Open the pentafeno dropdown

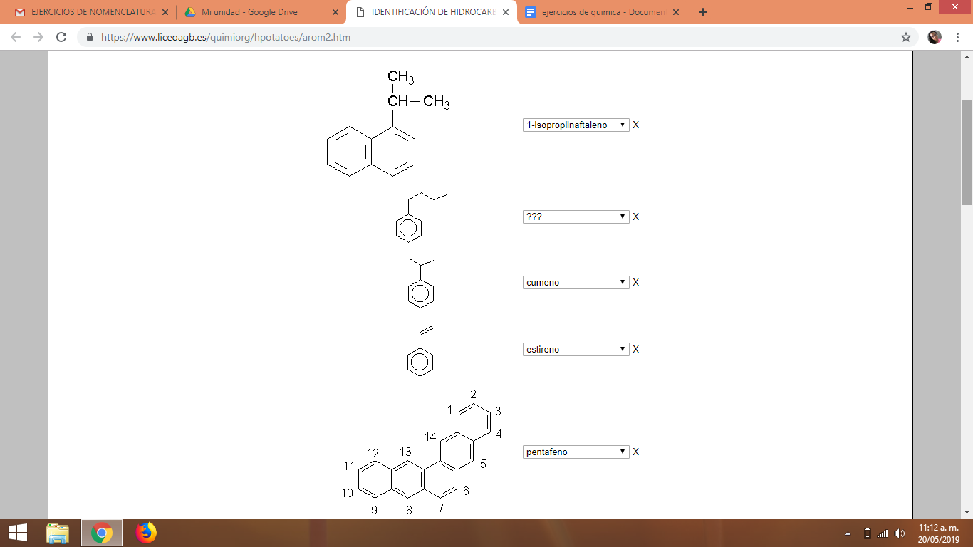576,452
